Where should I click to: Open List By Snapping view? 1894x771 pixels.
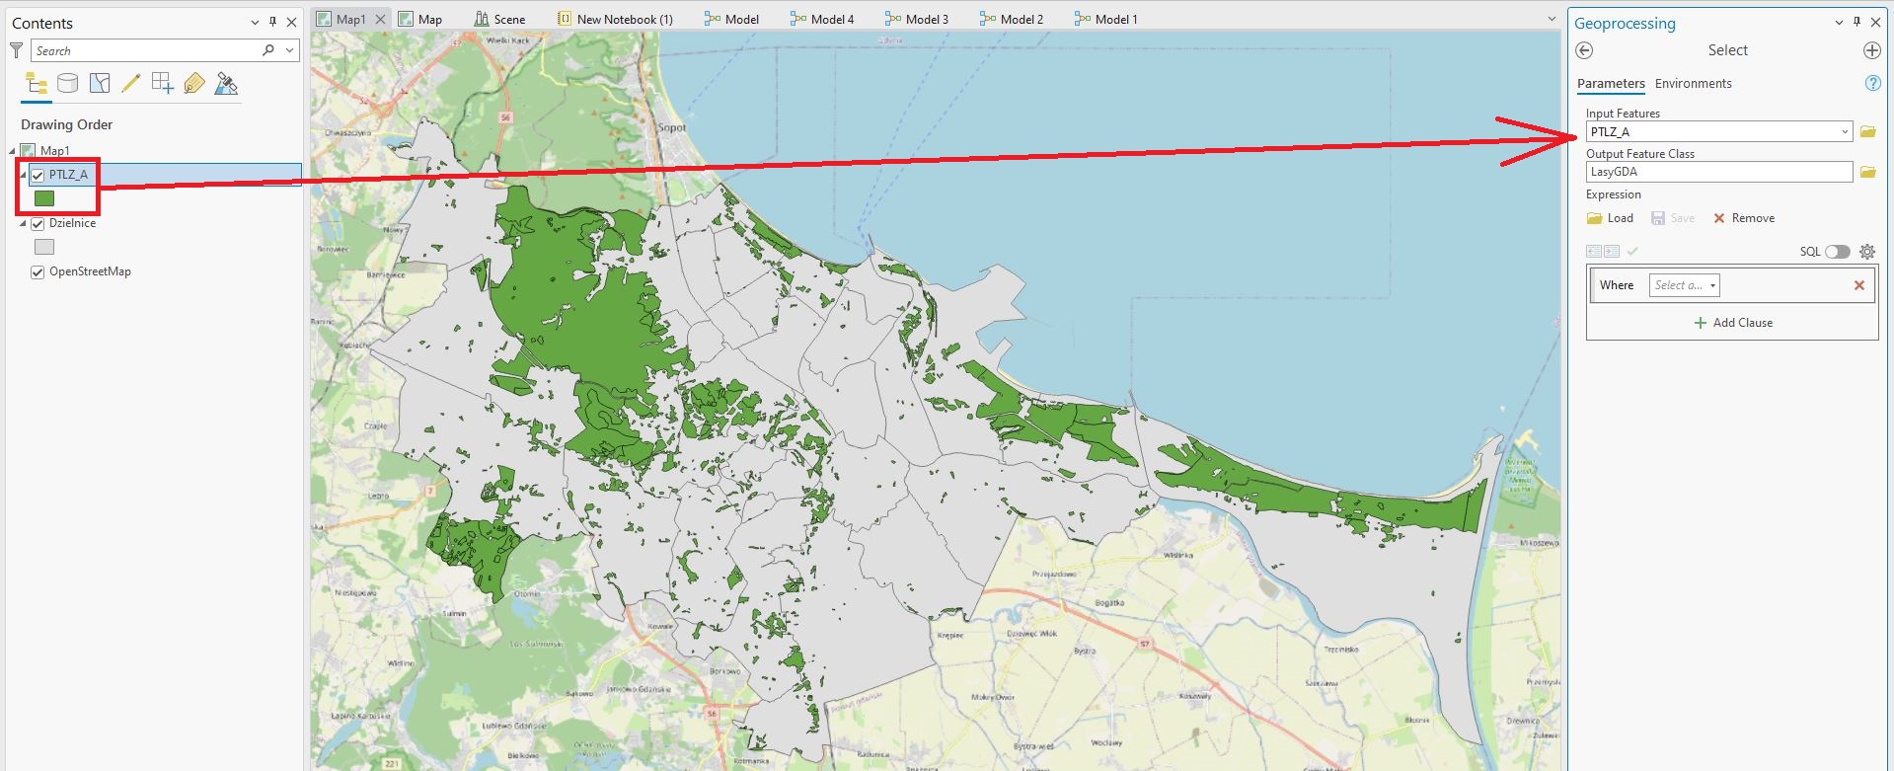coord(163,84)
